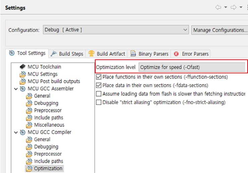The width and height of the screenshot is (248, 173).
Task: Click icon beside Assembler Preprocessor
Action: tap(29, 111)
